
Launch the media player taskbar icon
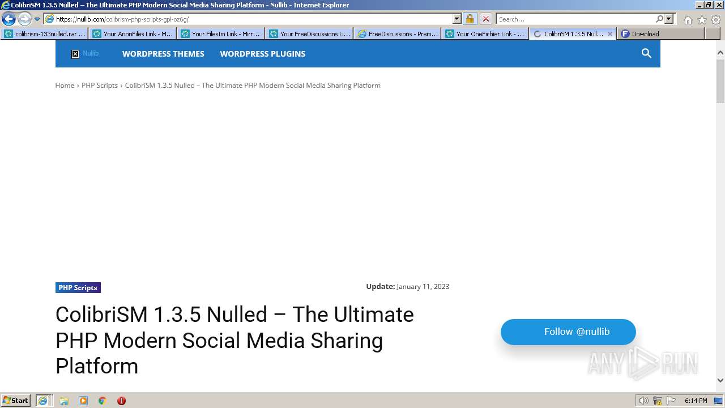pos(83,401)
